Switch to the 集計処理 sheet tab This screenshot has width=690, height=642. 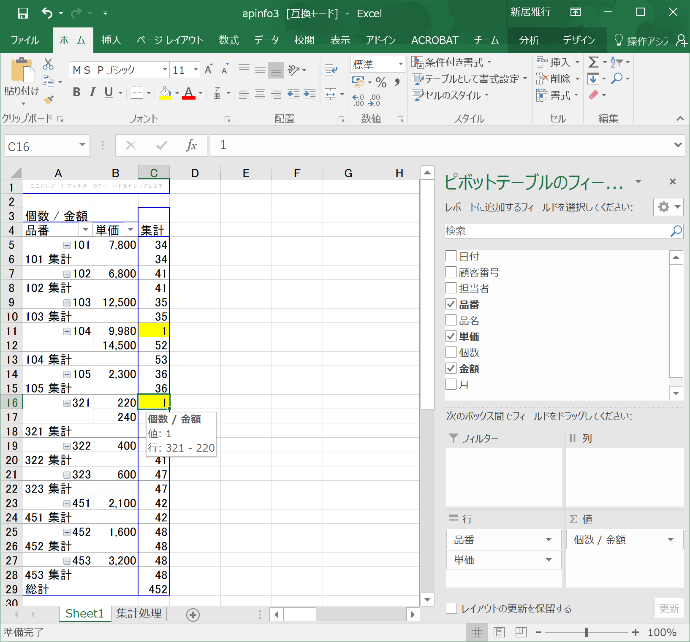[139, 614]
